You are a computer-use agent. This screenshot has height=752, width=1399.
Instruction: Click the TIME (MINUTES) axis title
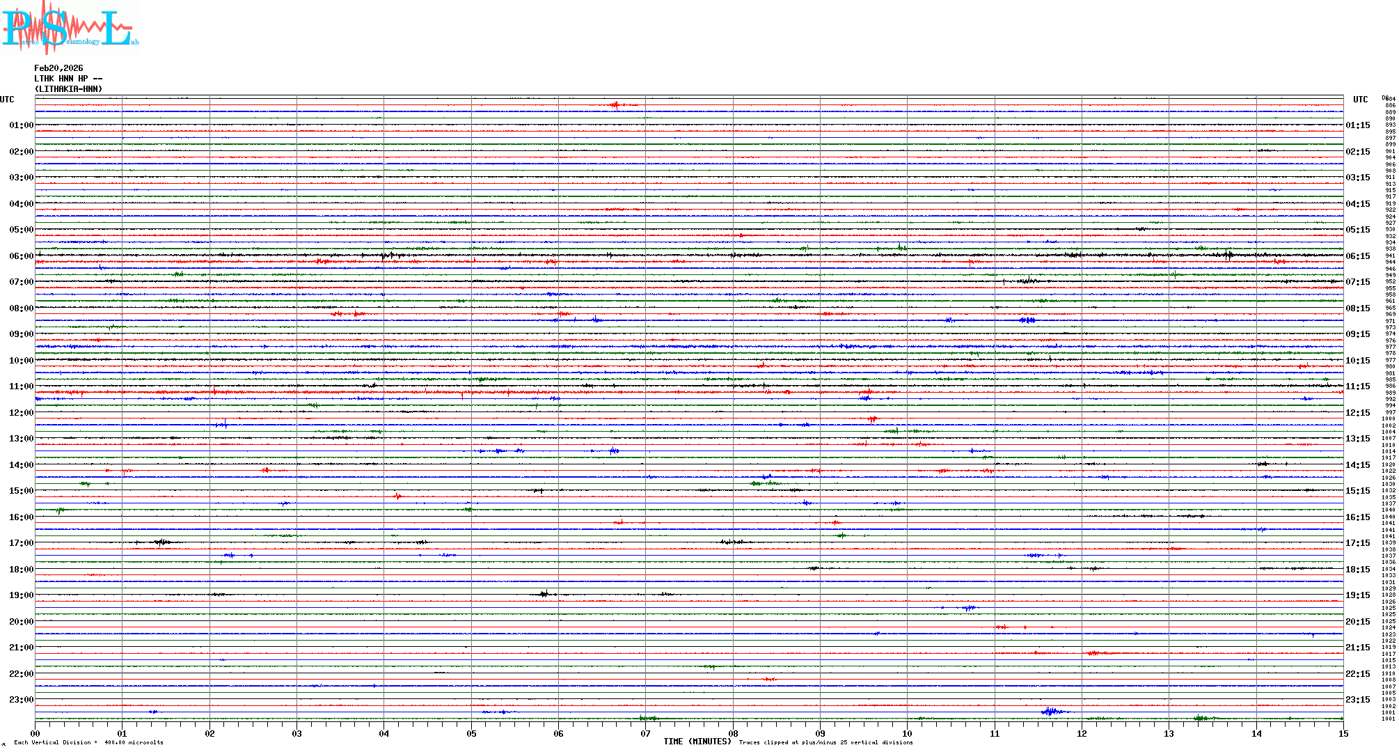pyautogui.click(x=697, y=742)
